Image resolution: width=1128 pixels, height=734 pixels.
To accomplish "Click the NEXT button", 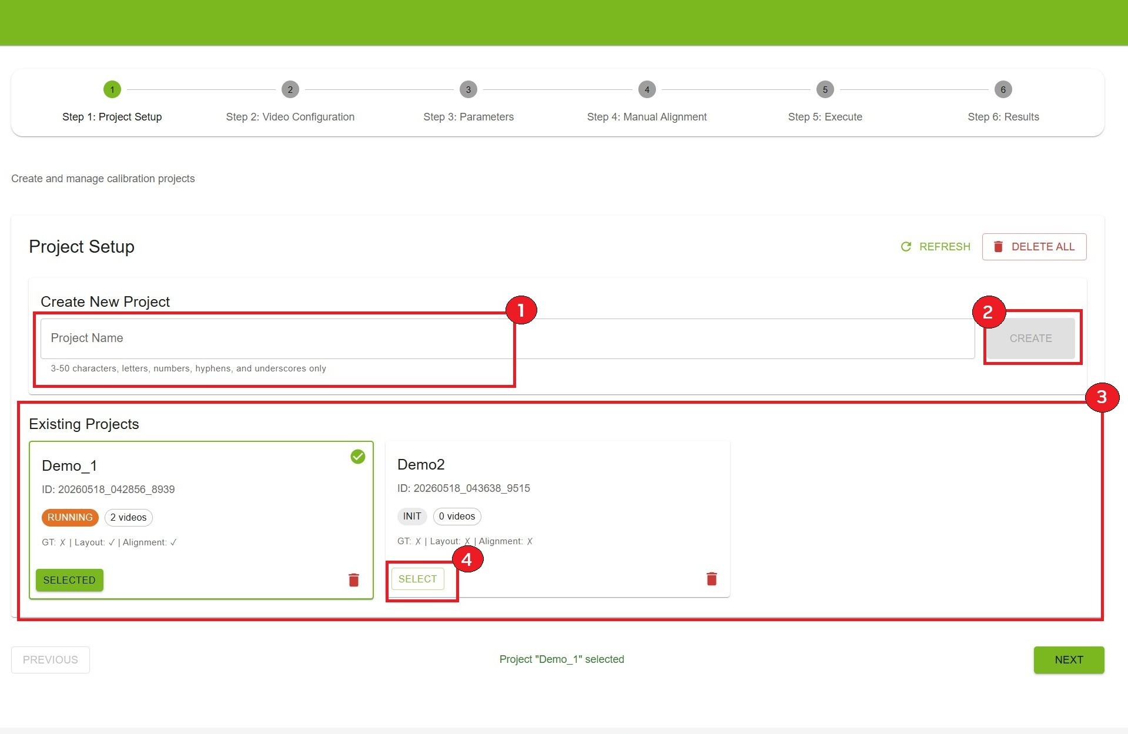I will (x=1069, y=660).
